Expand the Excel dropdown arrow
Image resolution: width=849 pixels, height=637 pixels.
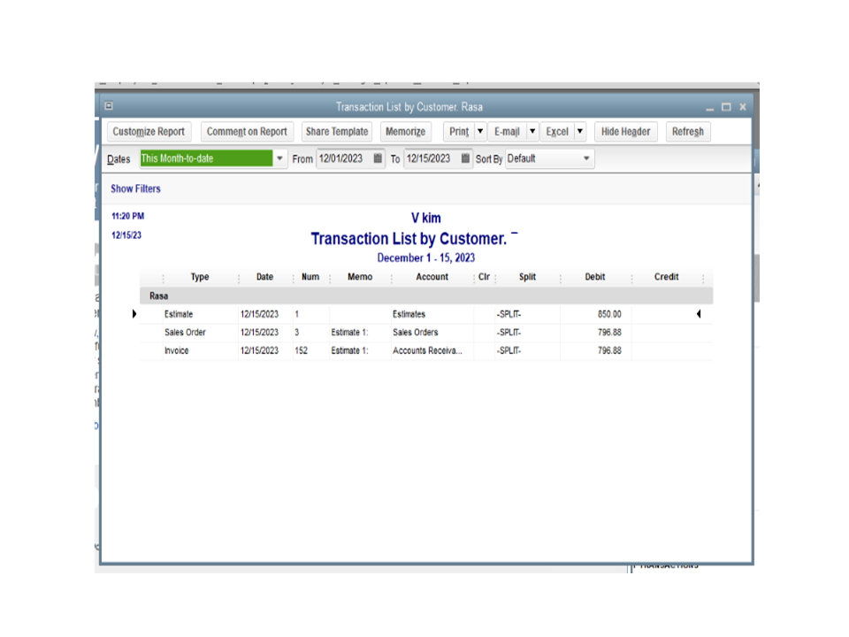pos(580,132)
